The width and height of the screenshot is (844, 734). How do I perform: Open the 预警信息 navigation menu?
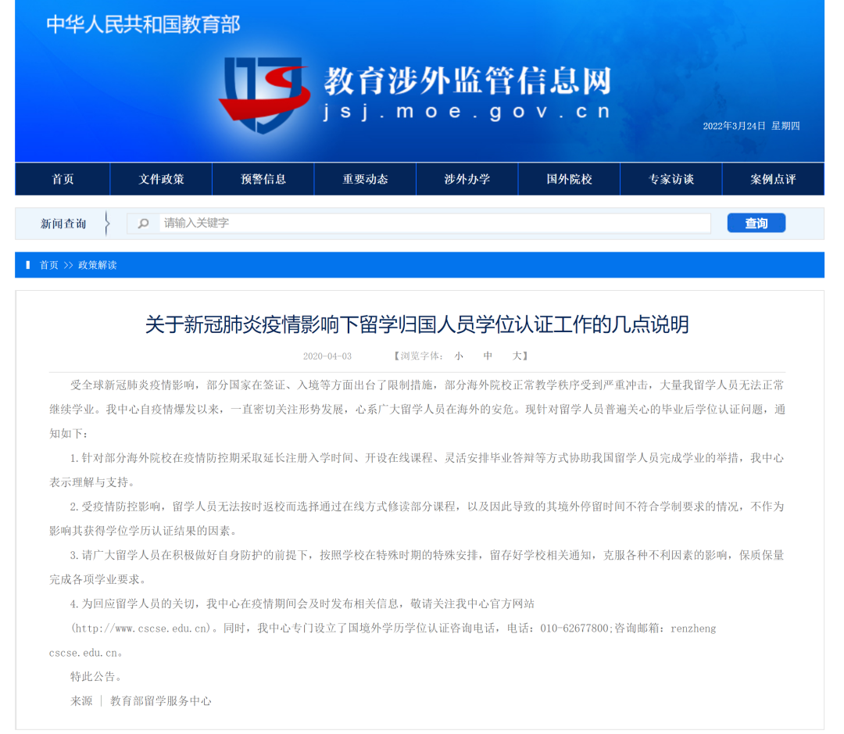(x=263, y=179)
